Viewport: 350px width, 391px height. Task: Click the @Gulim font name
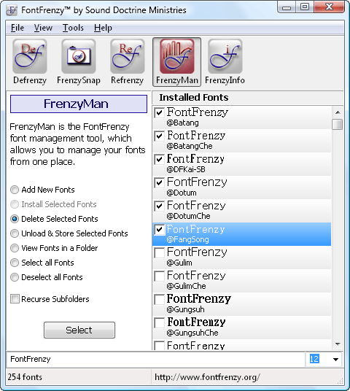pos(179,263)
